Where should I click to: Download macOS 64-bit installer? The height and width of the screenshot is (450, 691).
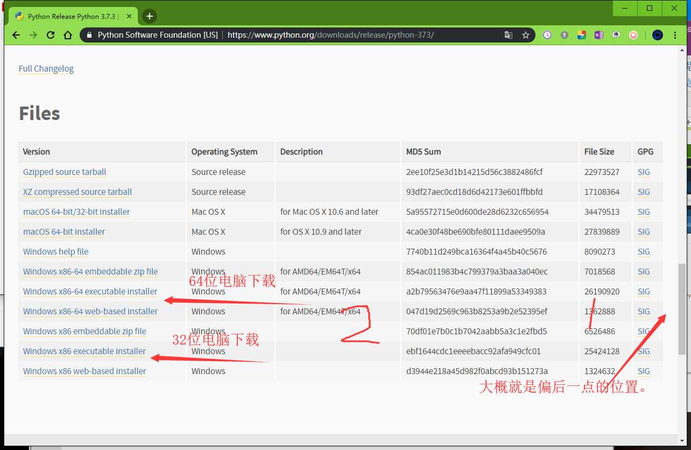click(x=64, y=232)
